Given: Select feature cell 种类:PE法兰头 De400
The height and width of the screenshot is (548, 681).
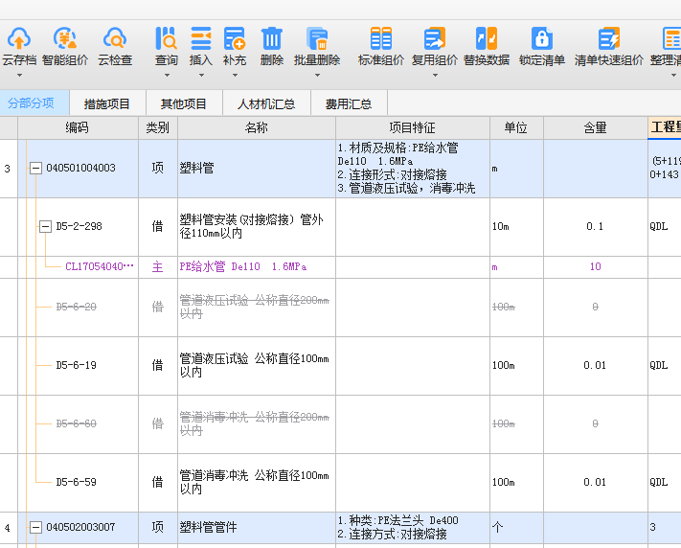Looking at the screenshot, I should [x=413, y=527].
